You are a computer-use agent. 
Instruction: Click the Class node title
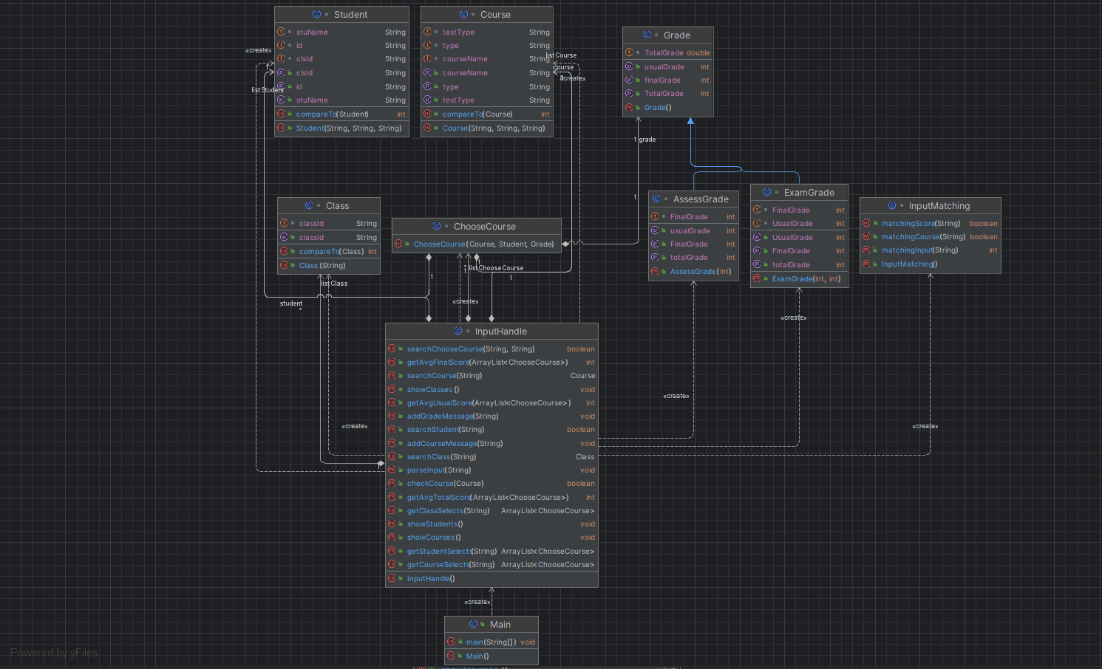pyautogui.click(x=337, y=206)
